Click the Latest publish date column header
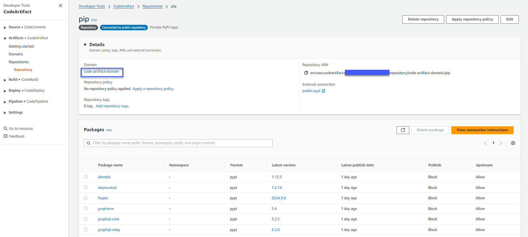The image size is (528, 237). coord(357,165)
